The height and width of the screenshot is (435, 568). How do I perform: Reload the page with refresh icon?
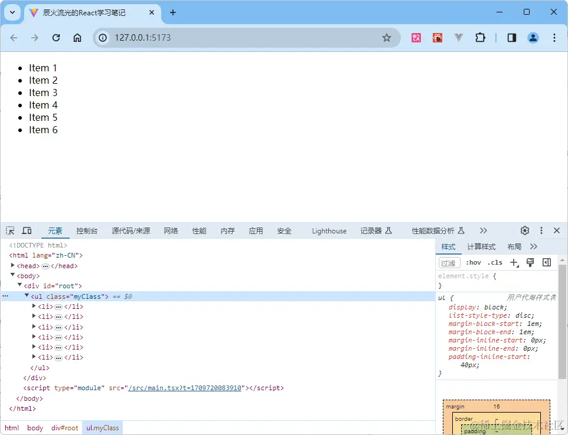[56, 38]
